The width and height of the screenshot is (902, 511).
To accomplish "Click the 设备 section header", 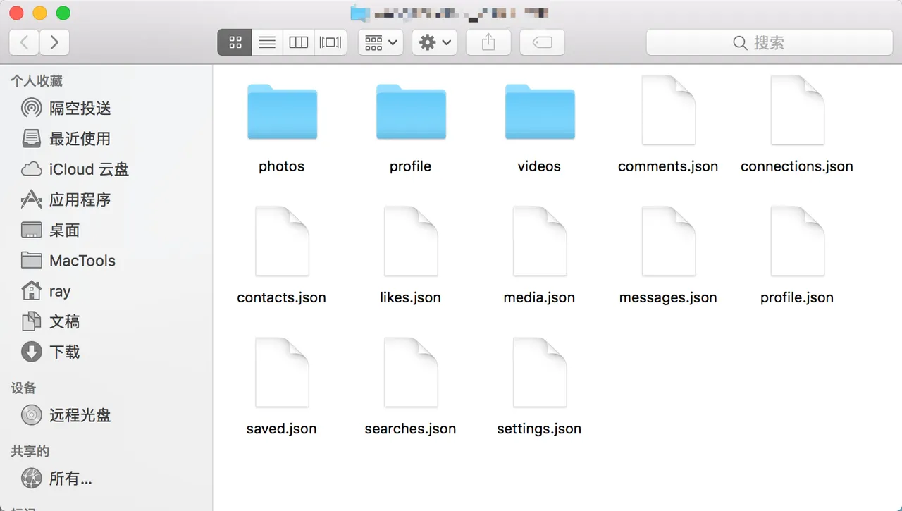I will [23, 388].
